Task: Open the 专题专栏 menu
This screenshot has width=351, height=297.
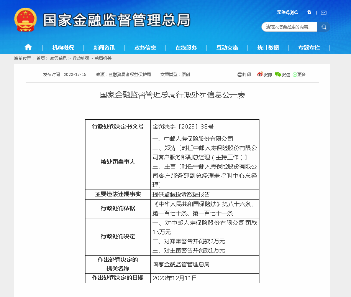Action: (x=309, y=48)
